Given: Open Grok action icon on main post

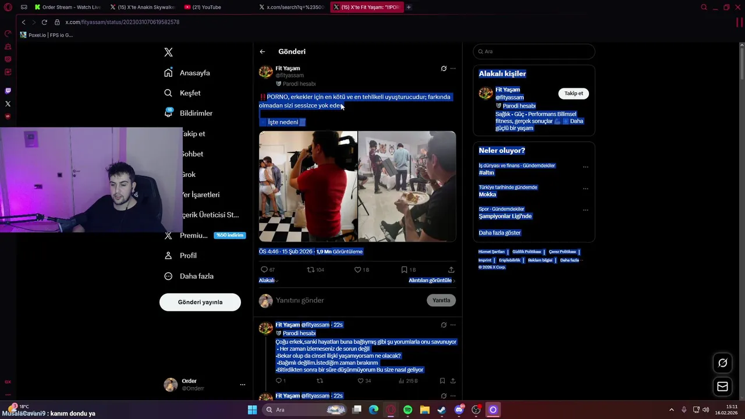Looking at the screenshot, I should pyautogui.click(x=444, y=69).
